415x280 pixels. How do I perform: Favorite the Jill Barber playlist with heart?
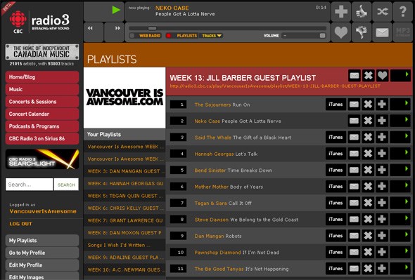(382, 76)
